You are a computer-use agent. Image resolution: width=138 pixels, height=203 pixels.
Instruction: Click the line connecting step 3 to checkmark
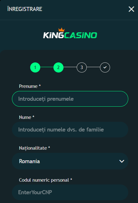click(x=93, y=67)
